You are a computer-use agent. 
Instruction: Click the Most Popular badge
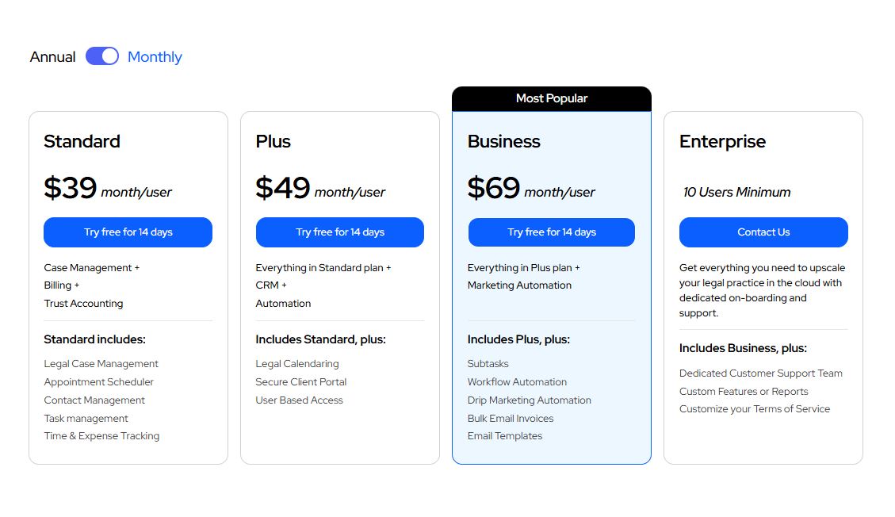click(551, 98)
